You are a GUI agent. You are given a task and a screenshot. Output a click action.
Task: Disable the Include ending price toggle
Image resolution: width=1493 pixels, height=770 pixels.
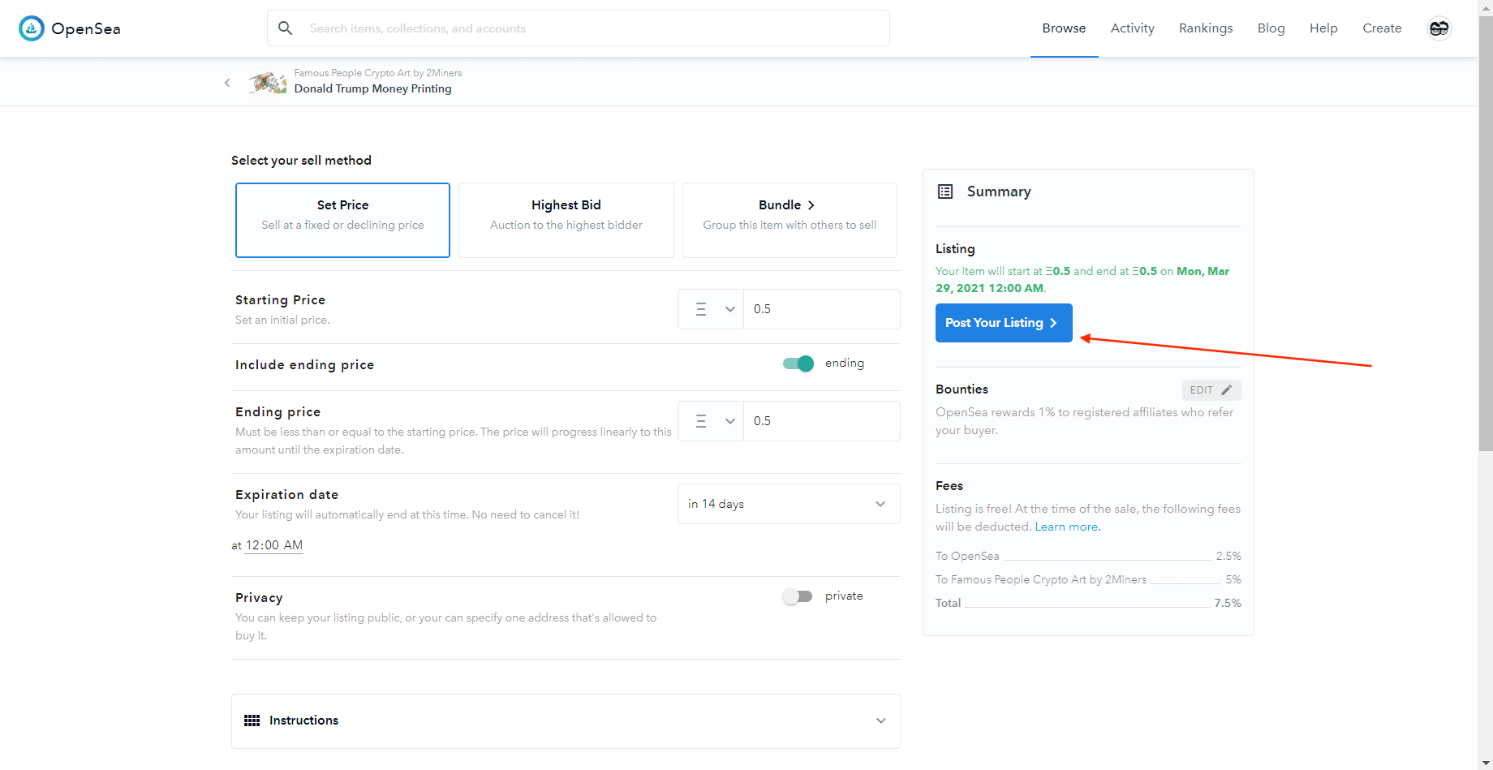coord(798,363)
